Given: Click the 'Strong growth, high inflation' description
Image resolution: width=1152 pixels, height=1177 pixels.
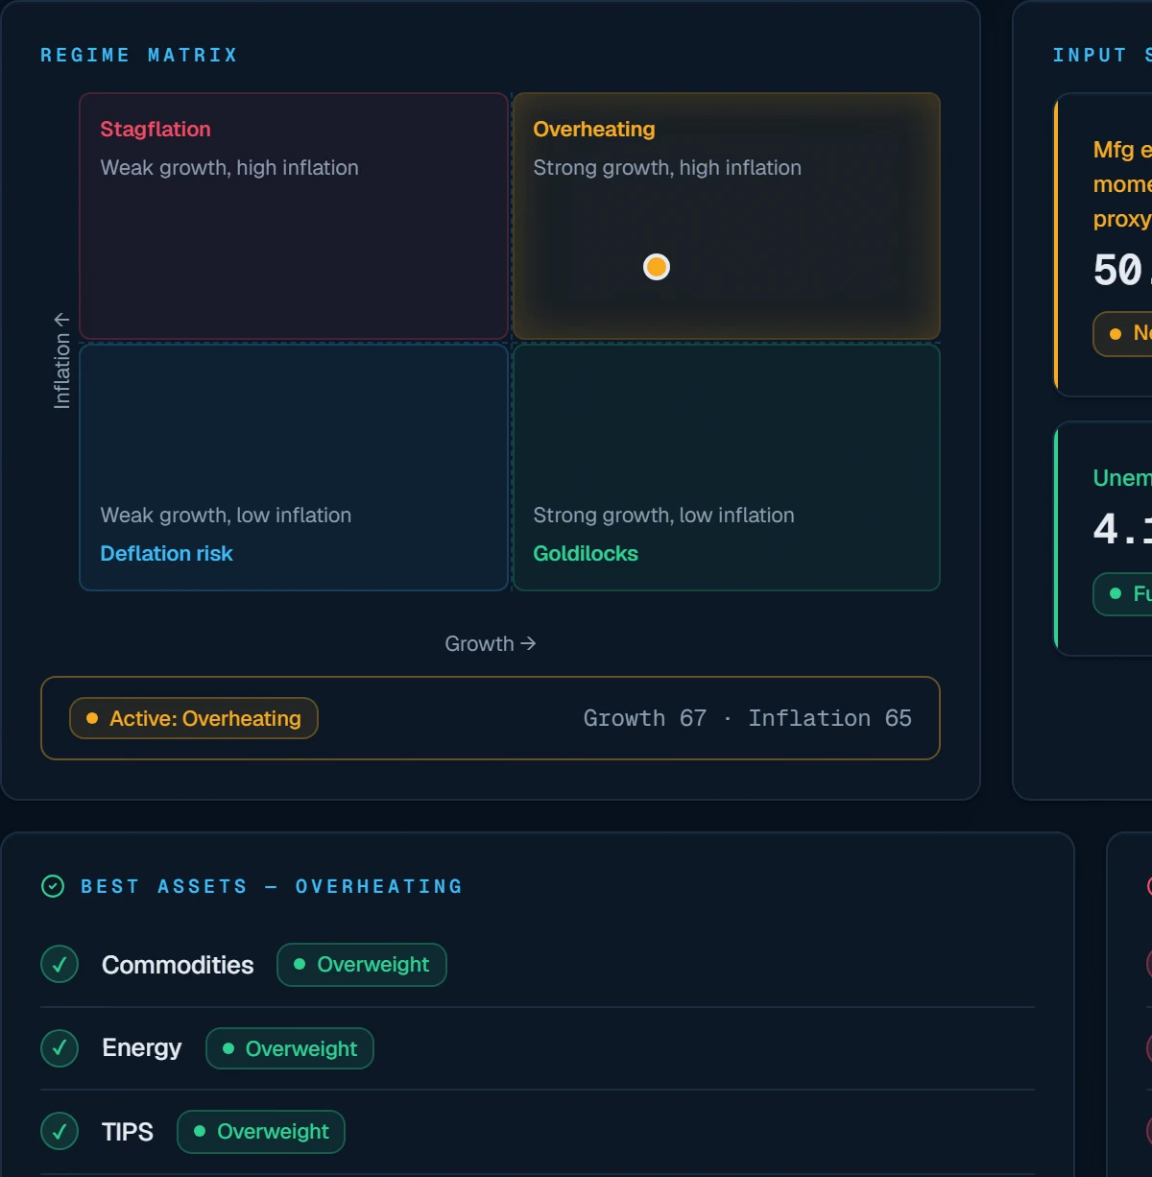Looking at the screenshot, I should coord(667,168).
